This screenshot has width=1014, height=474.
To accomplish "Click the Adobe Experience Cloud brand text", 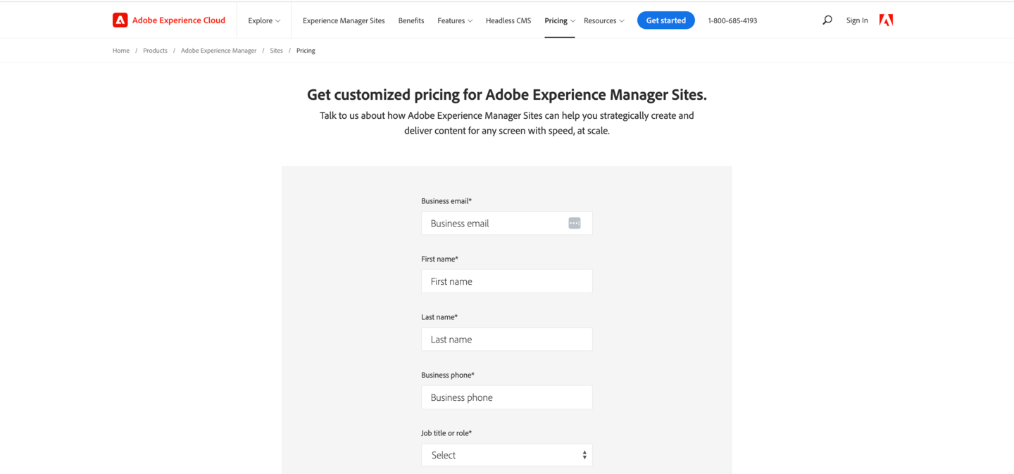I will tap(179, 20).
